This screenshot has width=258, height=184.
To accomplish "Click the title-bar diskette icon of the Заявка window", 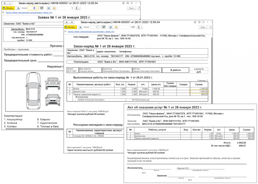I will (123, 3).
